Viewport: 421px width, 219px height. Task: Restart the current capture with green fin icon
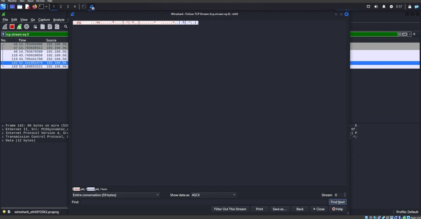(x=19, y=27)
